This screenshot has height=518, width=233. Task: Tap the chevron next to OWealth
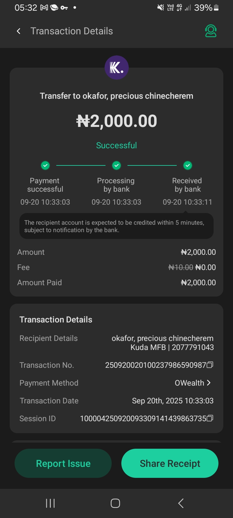click(209, 383)
